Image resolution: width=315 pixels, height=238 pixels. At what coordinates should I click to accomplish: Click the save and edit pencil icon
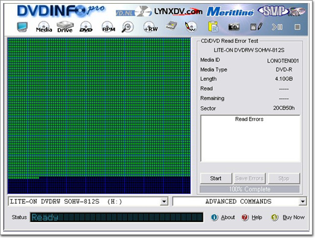[x=256, y=26]
